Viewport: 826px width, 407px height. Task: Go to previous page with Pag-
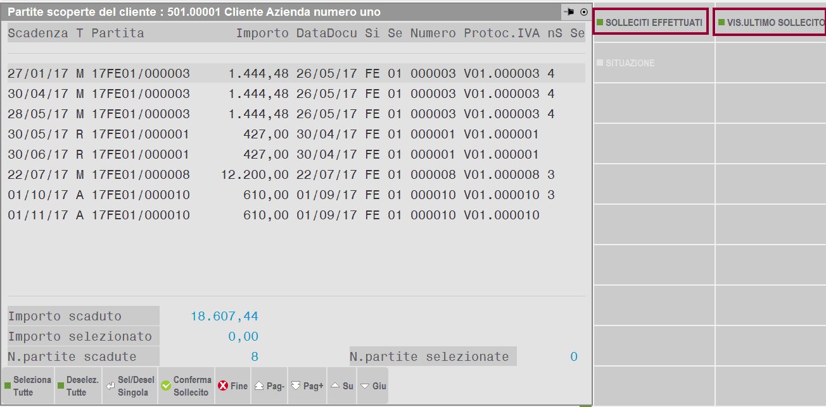pos(269,386)
